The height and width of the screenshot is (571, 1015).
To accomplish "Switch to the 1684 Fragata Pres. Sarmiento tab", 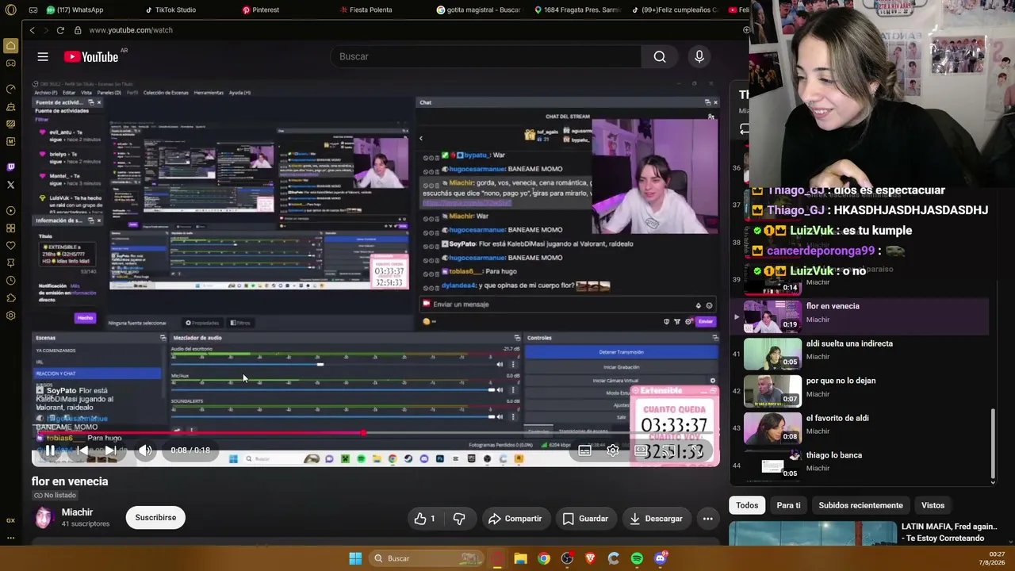I will (x=576, y=10).
